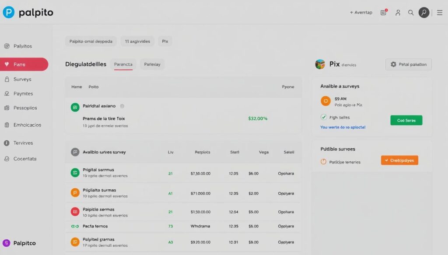Screen dimensions: 448x255
Task: Open the notifications icon with red badge
Action: (384, 13)
